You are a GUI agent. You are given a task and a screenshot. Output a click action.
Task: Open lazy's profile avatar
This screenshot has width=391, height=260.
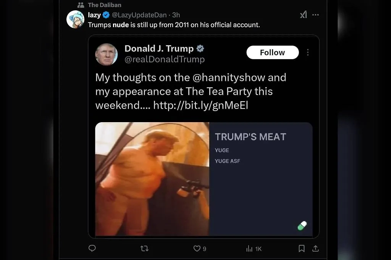pos(76,19)
